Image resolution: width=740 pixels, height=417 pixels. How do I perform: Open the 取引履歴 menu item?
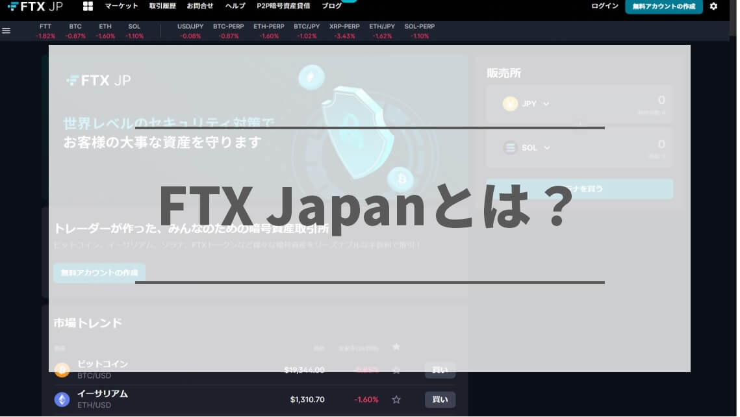[162, 6]
